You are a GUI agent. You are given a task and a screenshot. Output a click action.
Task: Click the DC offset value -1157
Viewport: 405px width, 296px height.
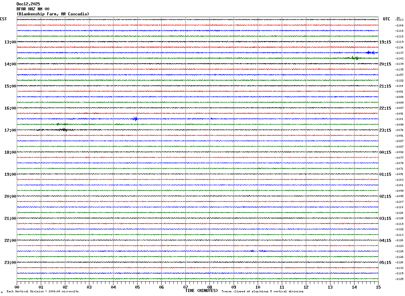399,75
